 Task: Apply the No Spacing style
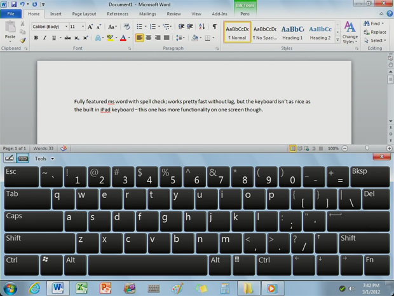[x=265, y=32]
